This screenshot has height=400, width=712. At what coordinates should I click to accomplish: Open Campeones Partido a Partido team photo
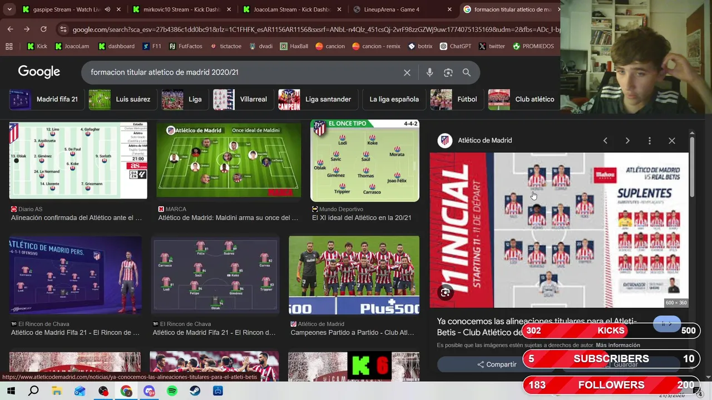[x=354, y=275]
